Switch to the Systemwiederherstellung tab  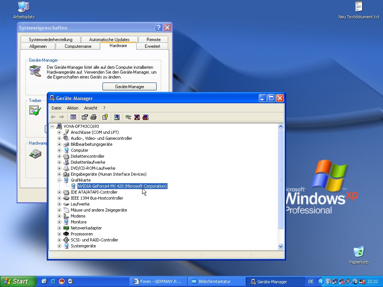click(x=50, y=40)
